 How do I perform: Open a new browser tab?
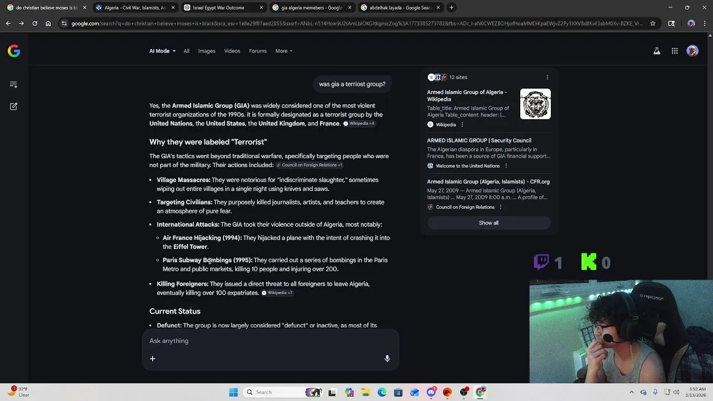click(452, 8)
